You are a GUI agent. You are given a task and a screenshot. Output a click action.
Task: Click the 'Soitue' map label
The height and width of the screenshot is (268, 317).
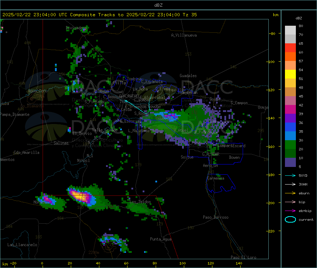[187, 157]
